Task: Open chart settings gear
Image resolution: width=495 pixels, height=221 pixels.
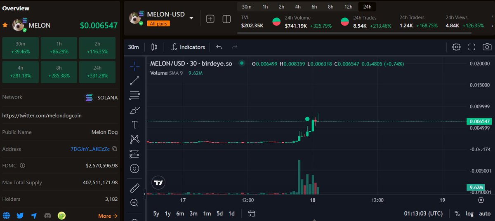Action: 456,47
